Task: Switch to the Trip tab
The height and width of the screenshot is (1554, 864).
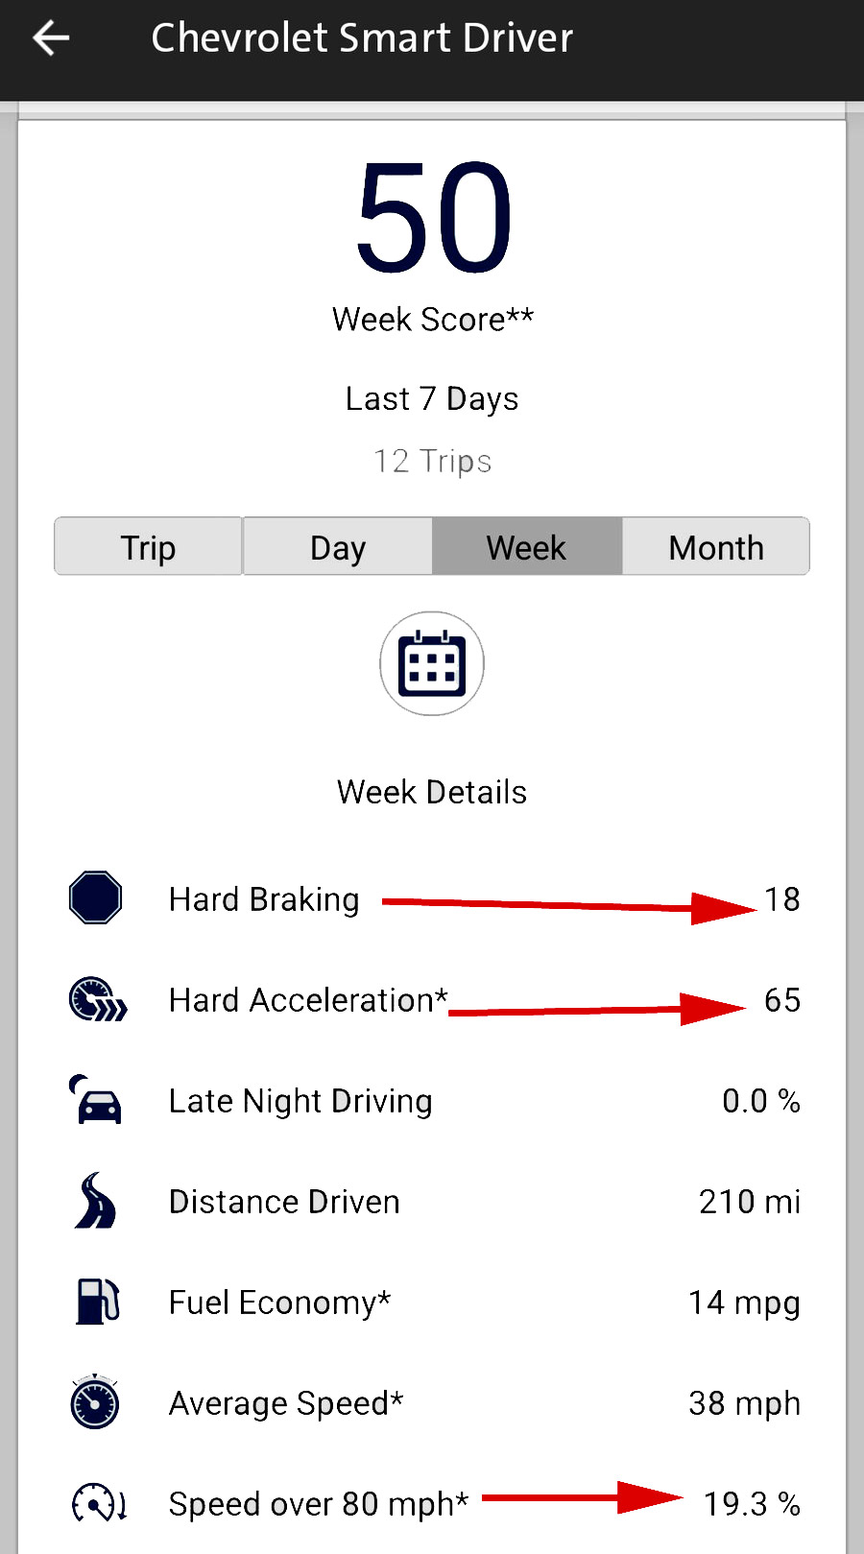Action: point(148,547)
